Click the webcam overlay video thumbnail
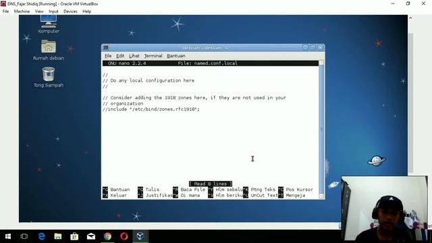432x243 pixels. (385, 209)
